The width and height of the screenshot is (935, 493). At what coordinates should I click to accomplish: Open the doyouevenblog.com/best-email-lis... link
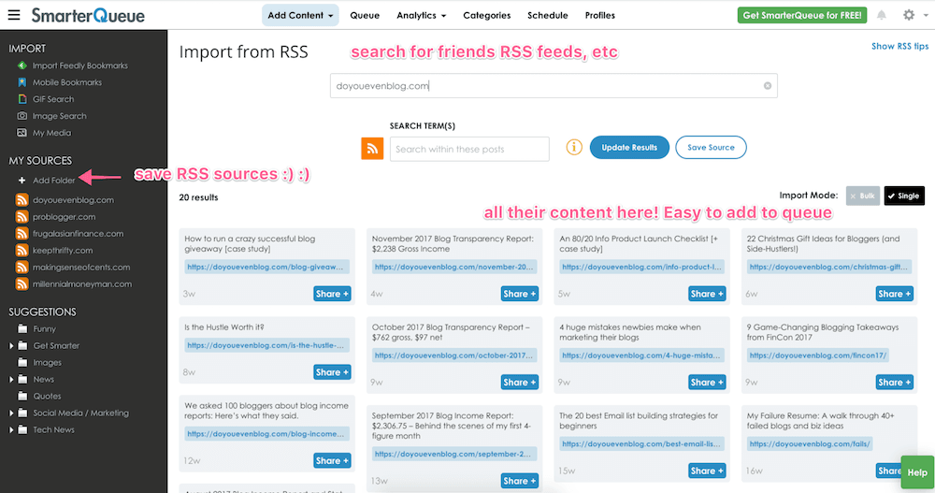point(641,444)
